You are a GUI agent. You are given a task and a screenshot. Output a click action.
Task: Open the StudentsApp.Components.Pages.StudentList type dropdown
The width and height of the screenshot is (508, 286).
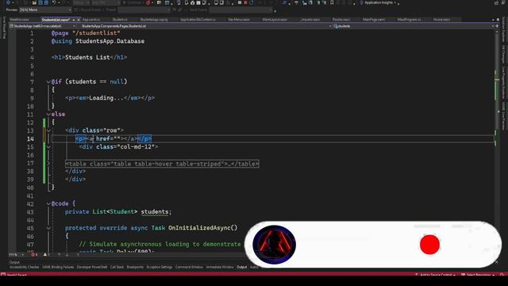click(206, 26)
